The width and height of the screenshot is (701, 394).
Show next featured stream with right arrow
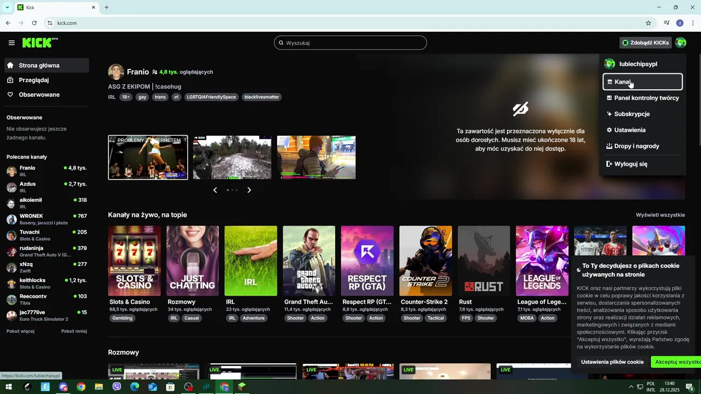pyautogui.click(x=249, y=190)
